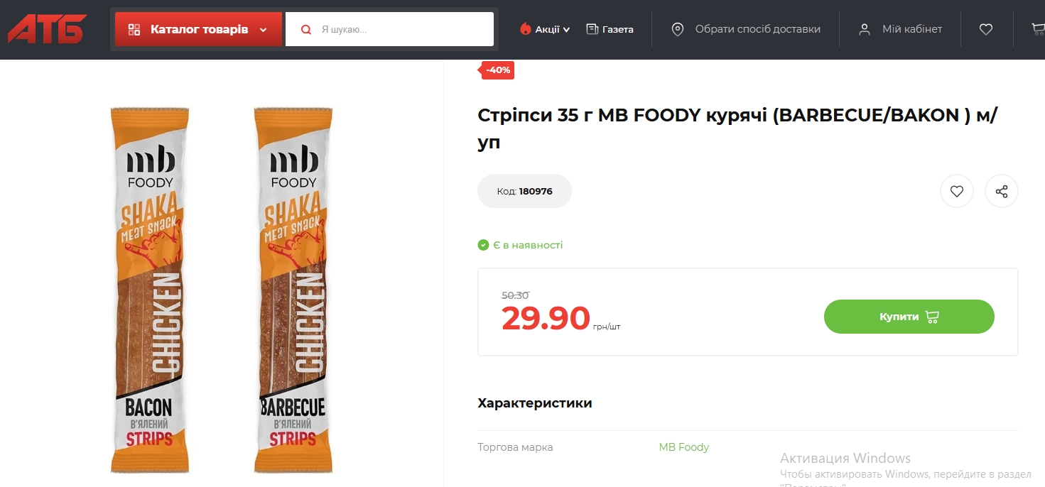
Task: Click Обрати спосіб доставки link
Action: [x=757, y=29]
